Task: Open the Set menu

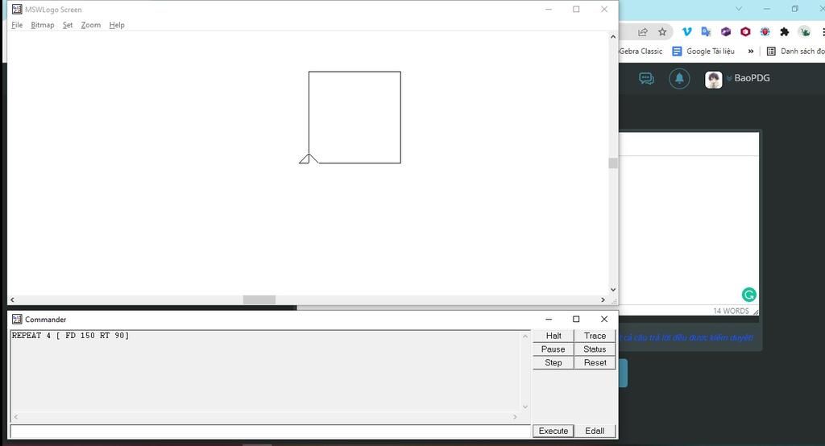Action: [68, 25]
